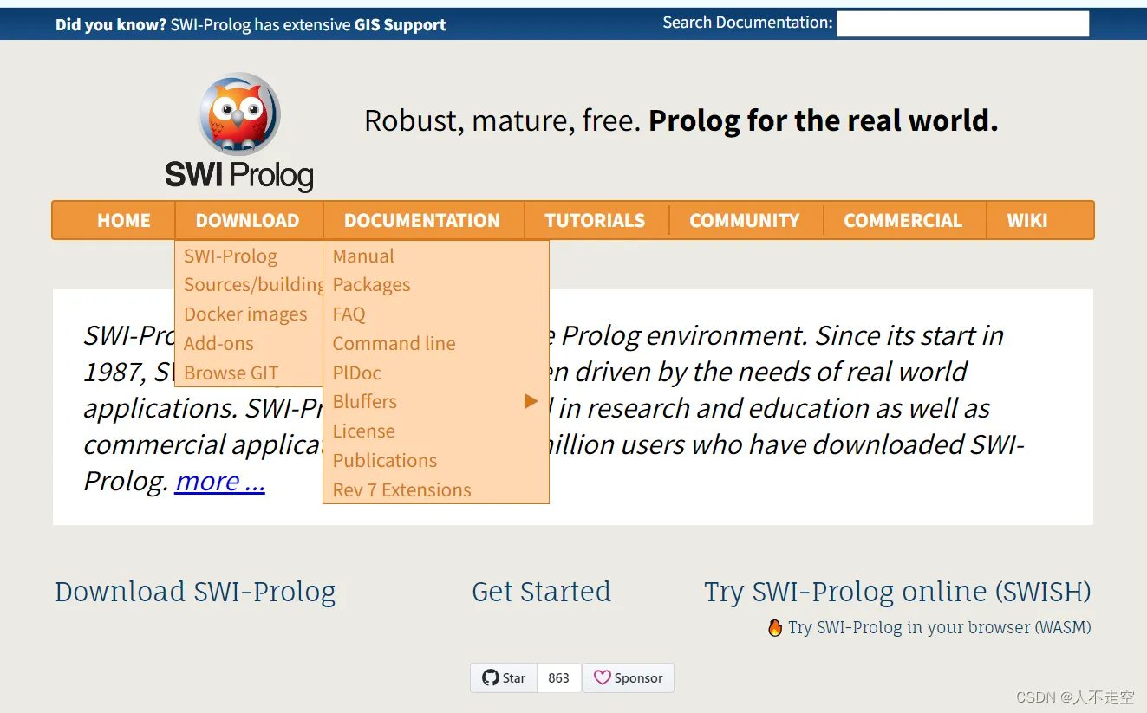Switch to the TUTORIALS tab

click(595, 220)
